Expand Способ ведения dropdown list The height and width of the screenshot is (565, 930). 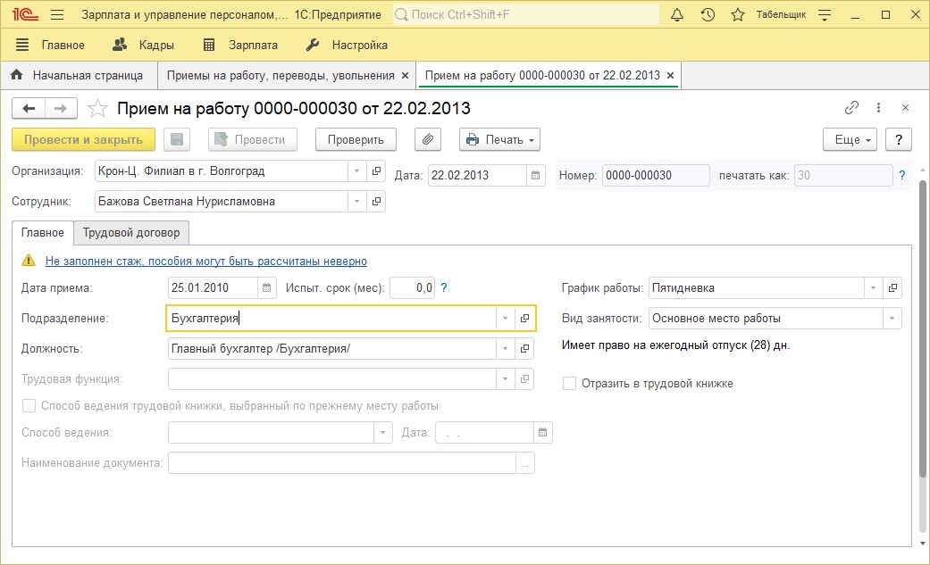click(x=382, y=433)
